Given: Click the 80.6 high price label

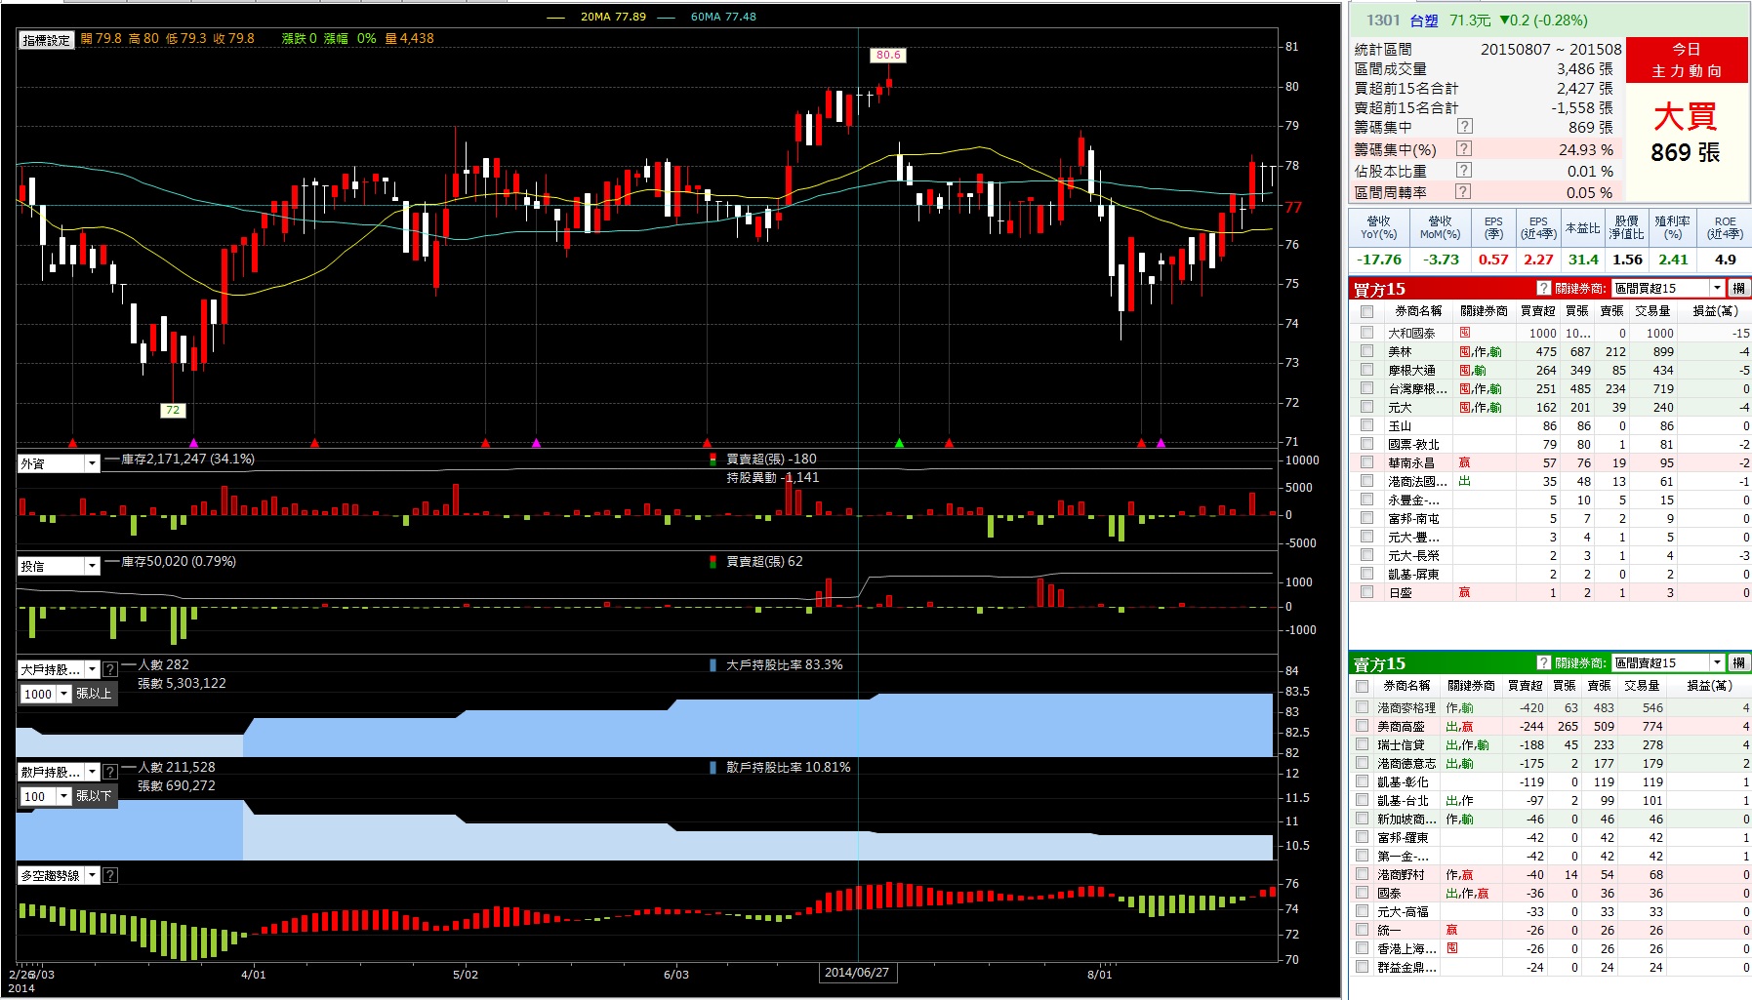Looking at the screenshot, I should [888, 56].
